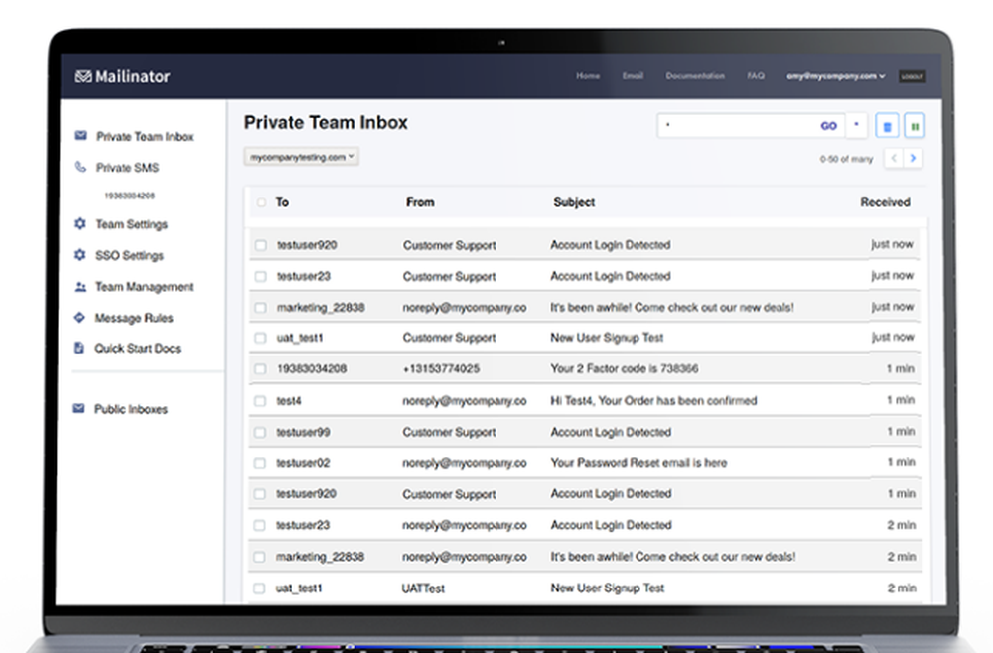
Task: Open the amy@mycompany.com account dropdown
Action: [x=835, y=76]
